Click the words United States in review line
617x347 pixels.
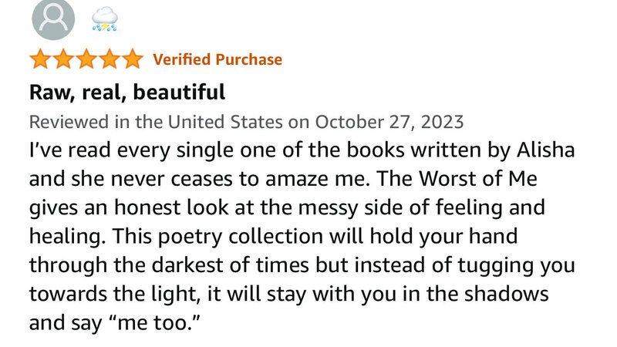pyautogui.click(x=225, y=122)
